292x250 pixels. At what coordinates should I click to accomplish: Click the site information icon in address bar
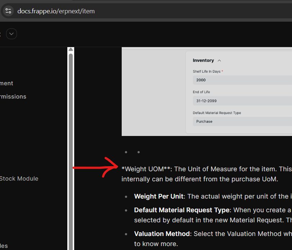pyautogui.click(x=8, y=11)
